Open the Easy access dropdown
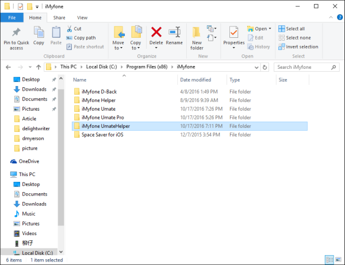Screen dimensions: 345x265 (x=212, y=38)
